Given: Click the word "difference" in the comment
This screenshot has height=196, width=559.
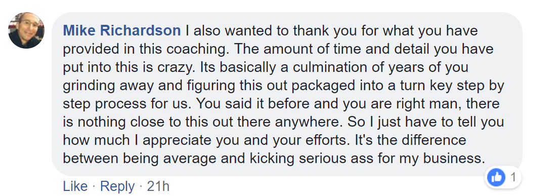Looking at the screenshot, I should tap(434, 140).
